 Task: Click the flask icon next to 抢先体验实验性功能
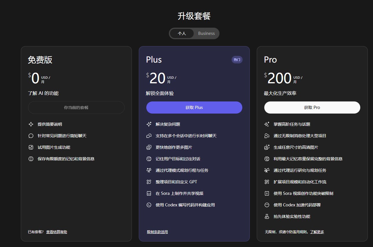tap(267, 216)
